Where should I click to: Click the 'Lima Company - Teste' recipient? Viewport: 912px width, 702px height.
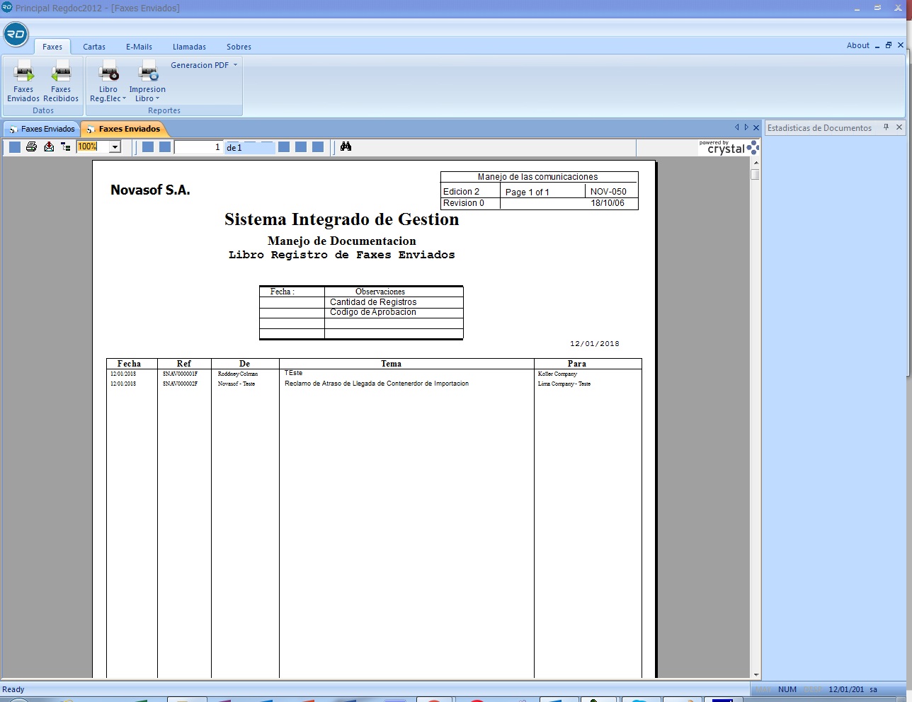click(x=564, y=384)
